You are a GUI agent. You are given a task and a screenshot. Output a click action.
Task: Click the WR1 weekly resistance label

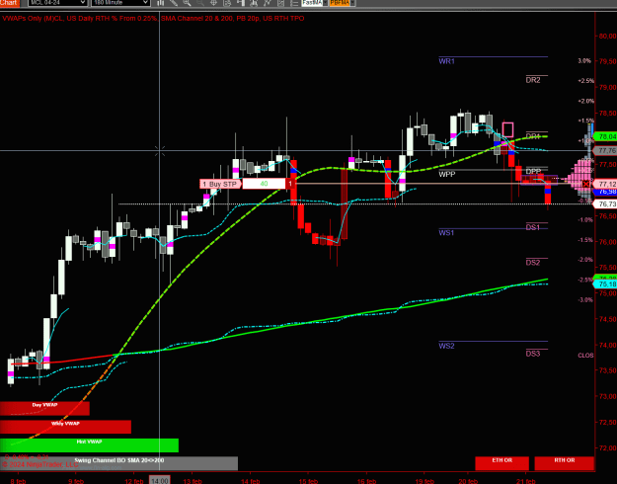tap(446, 61)
